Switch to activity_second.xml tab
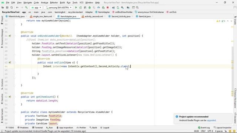The width and height of the screenshot is (237, 133). (x=94, y=16)
